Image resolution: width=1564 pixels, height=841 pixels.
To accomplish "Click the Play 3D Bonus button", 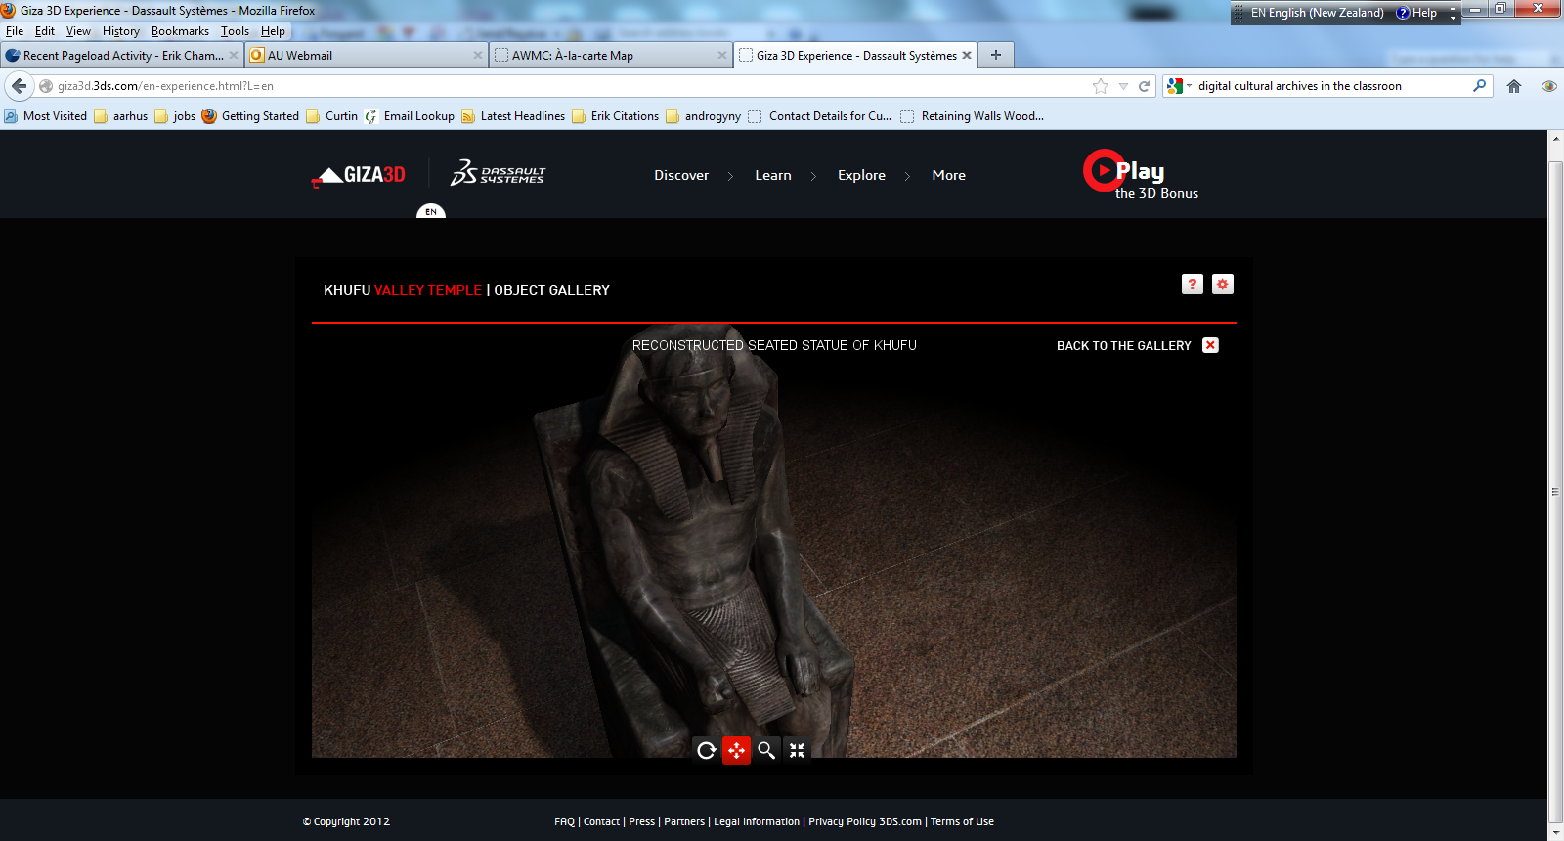I will coord(1141,175).
